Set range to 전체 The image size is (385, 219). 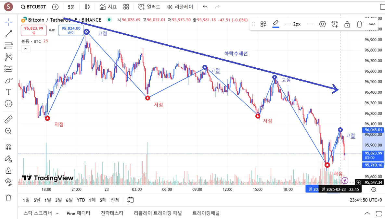coord(115,200)
